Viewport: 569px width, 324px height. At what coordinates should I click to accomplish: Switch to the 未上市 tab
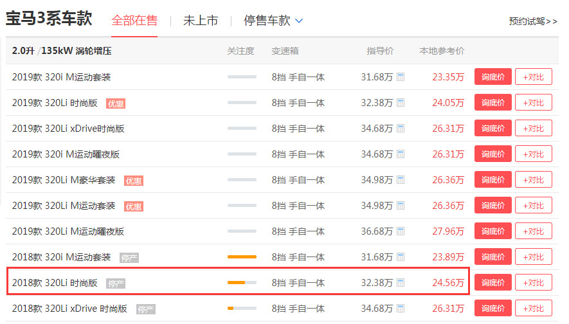coord(201,21)
